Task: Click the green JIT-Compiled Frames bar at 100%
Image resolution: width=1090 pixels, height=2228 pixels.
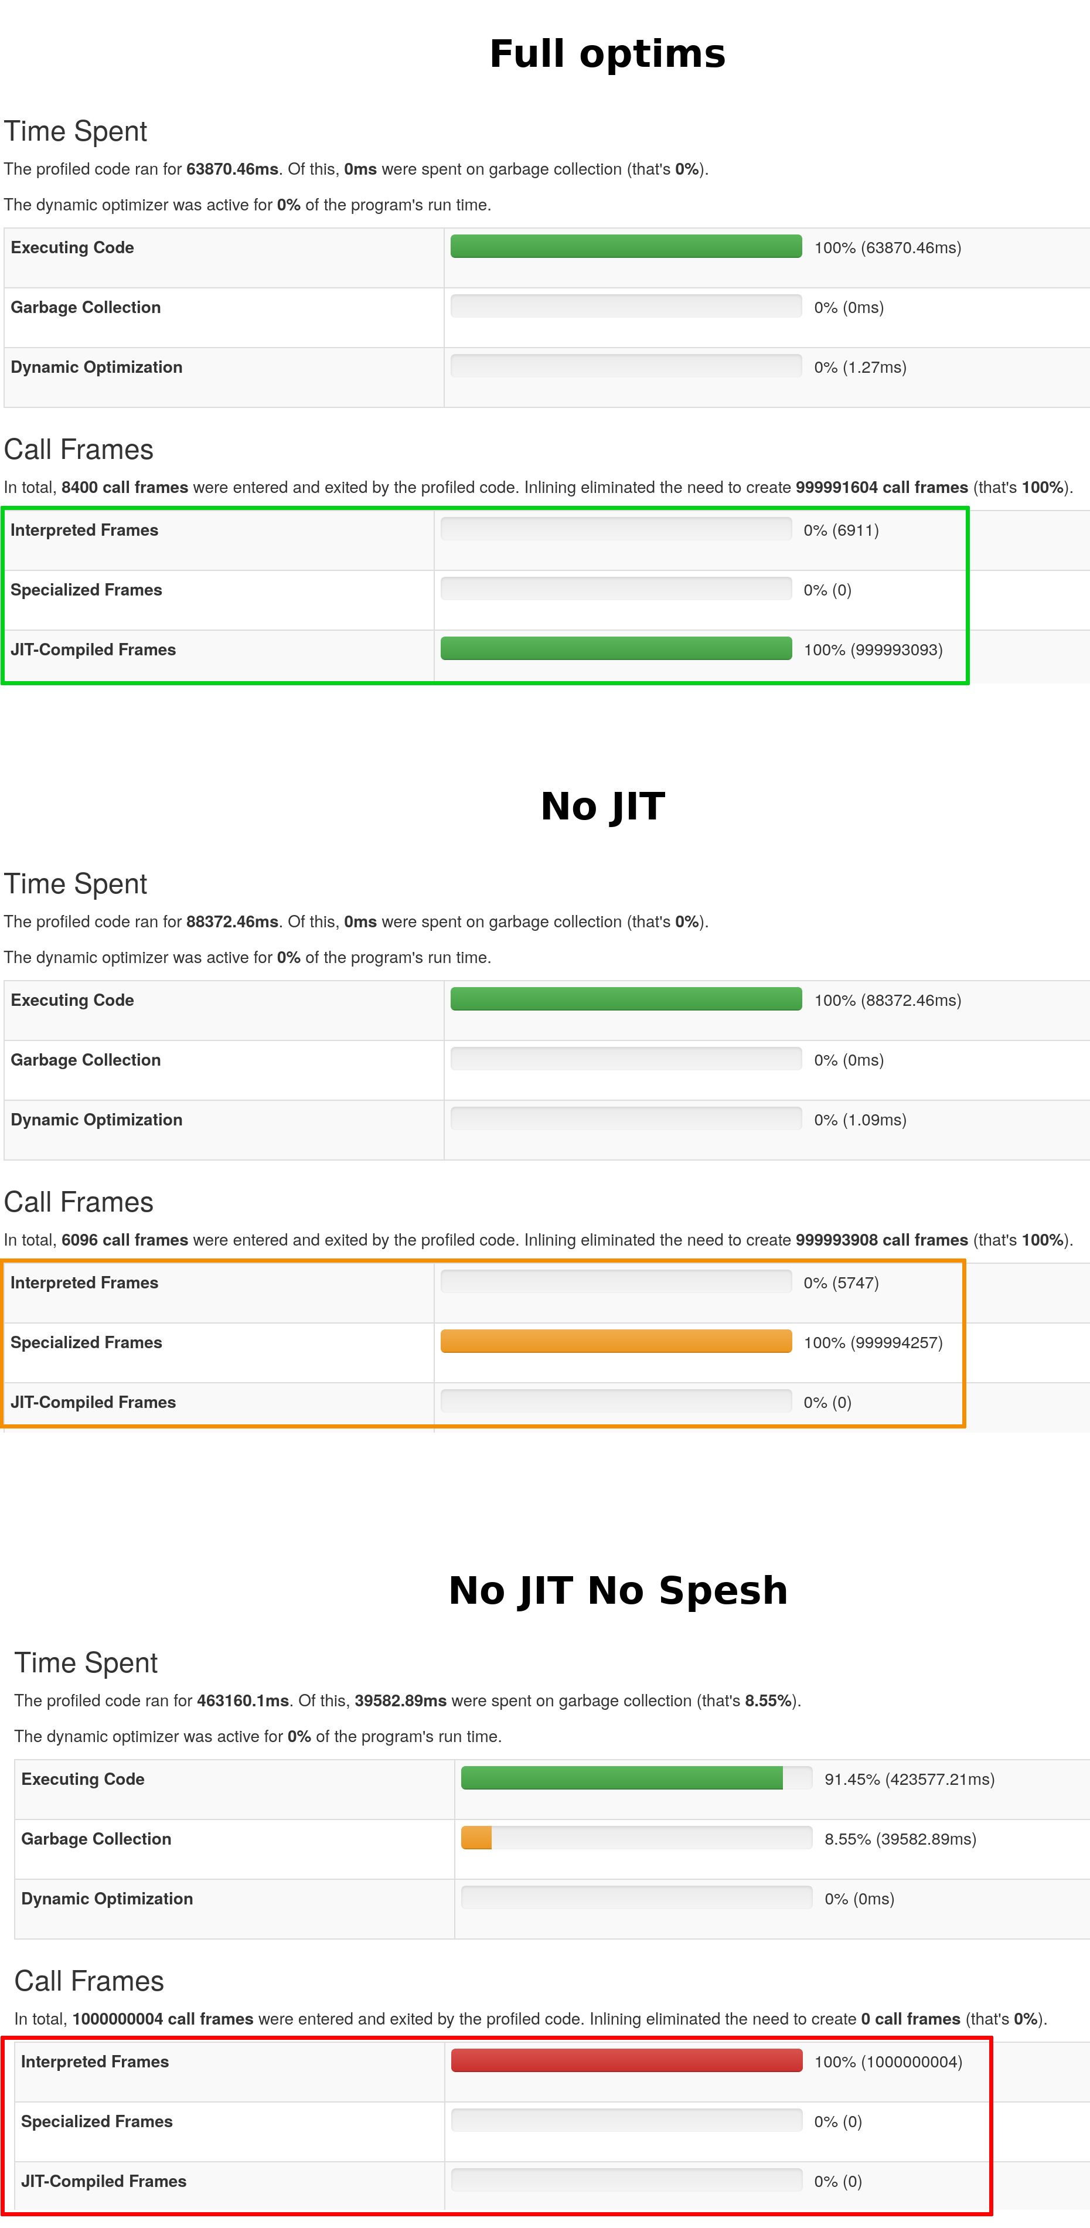Action: [615, 649]
